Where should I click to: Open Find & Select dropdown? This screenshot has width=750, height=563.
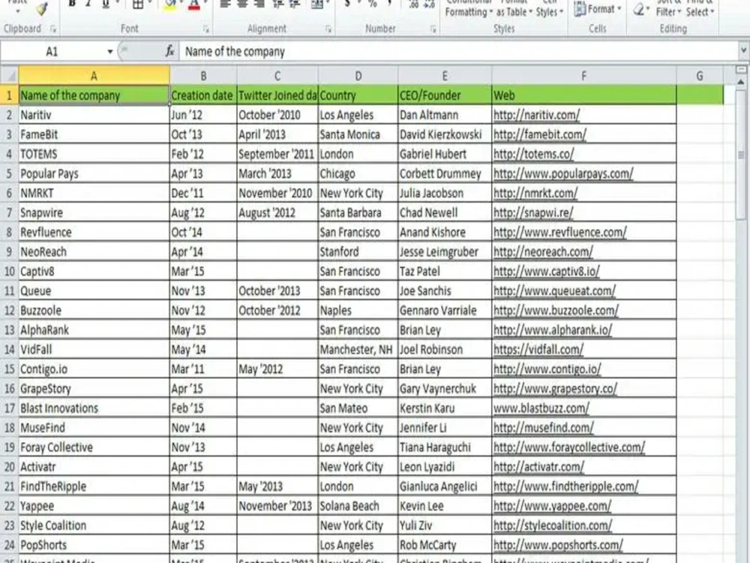[x=699, y=8]
